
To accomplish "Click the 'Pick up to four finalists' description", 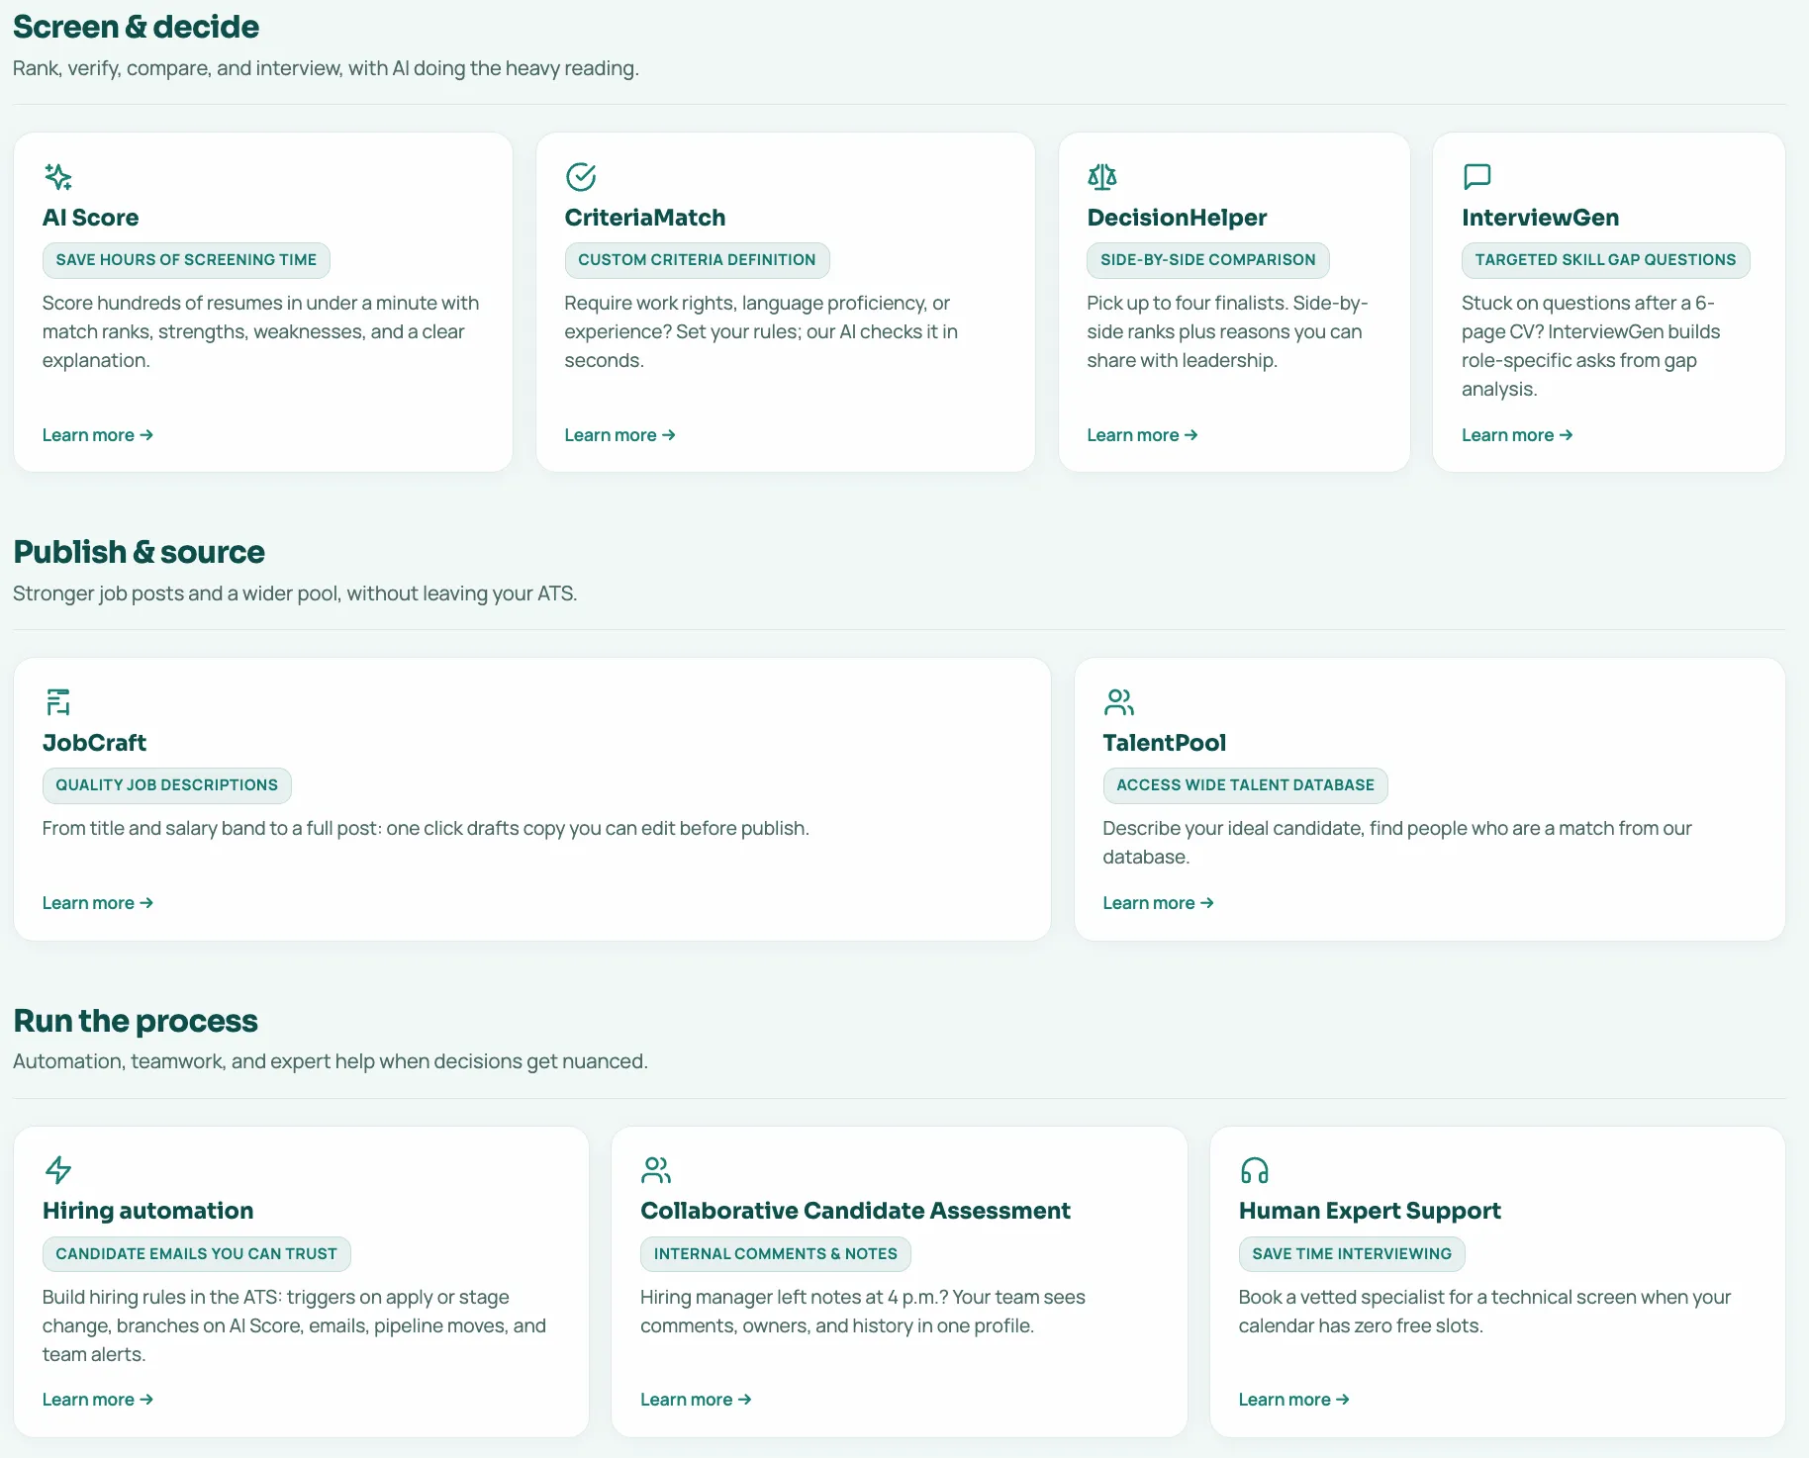I will coord(1228,332).
